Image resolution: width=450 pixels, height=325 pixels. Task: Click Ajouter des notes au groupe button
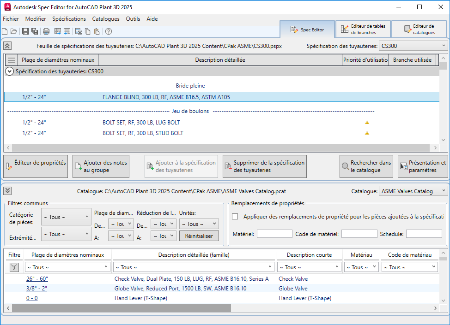coord(101,166)
